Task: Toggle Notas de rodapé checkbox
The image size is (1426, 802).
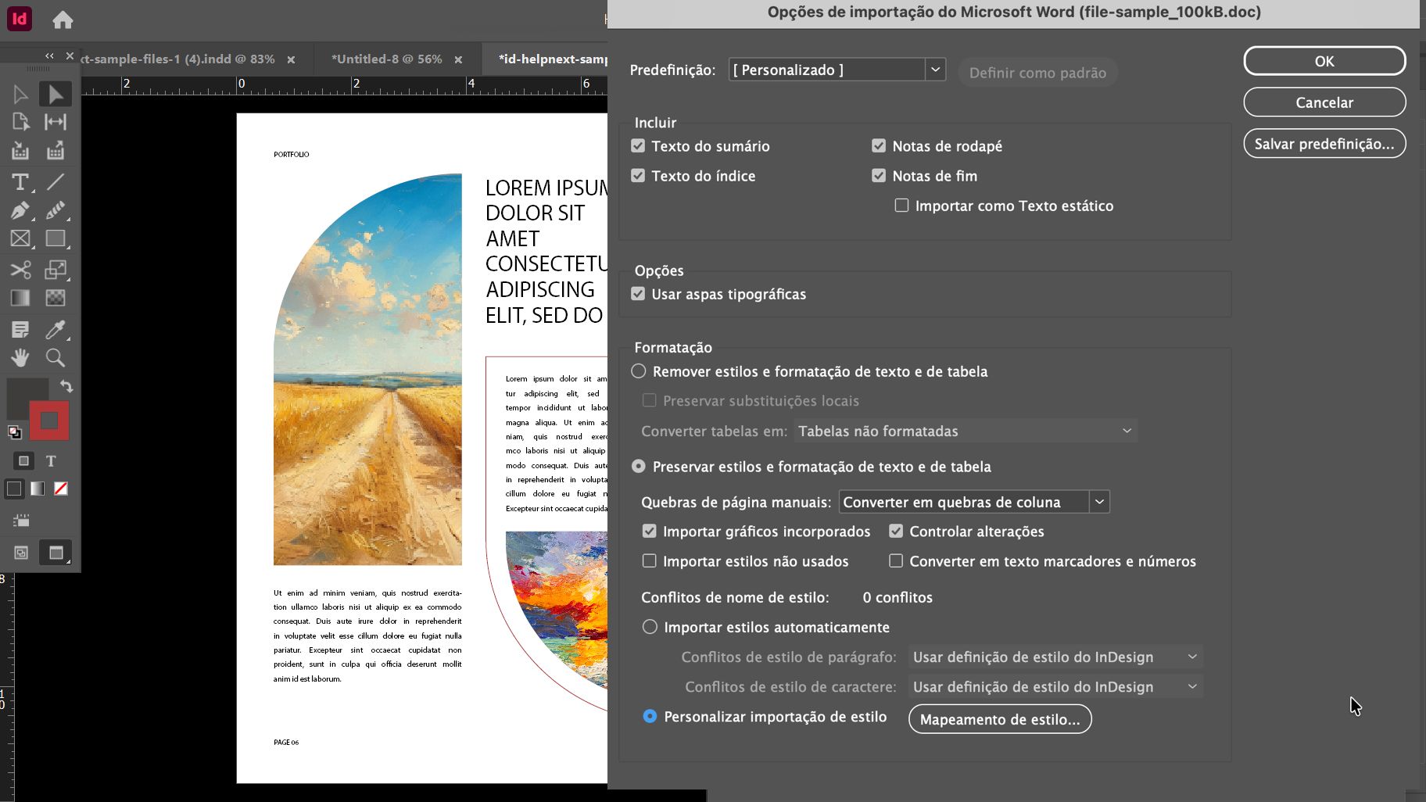Action: pyautogui.click(x=879, y=146)
